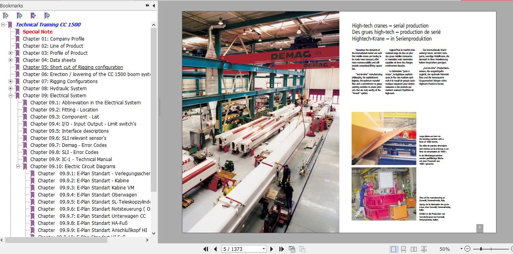
Task: Jump to the Special Note bookmark
Action: coord(38,32)
